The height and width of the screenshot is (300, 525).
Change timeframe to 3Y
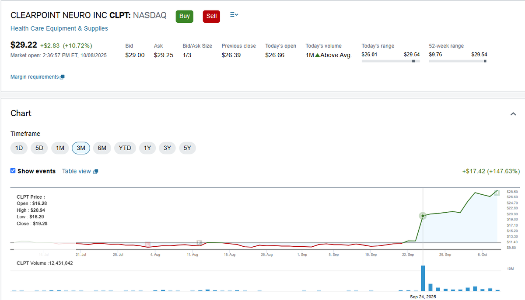pyautogui.click(x=167, y=148)
